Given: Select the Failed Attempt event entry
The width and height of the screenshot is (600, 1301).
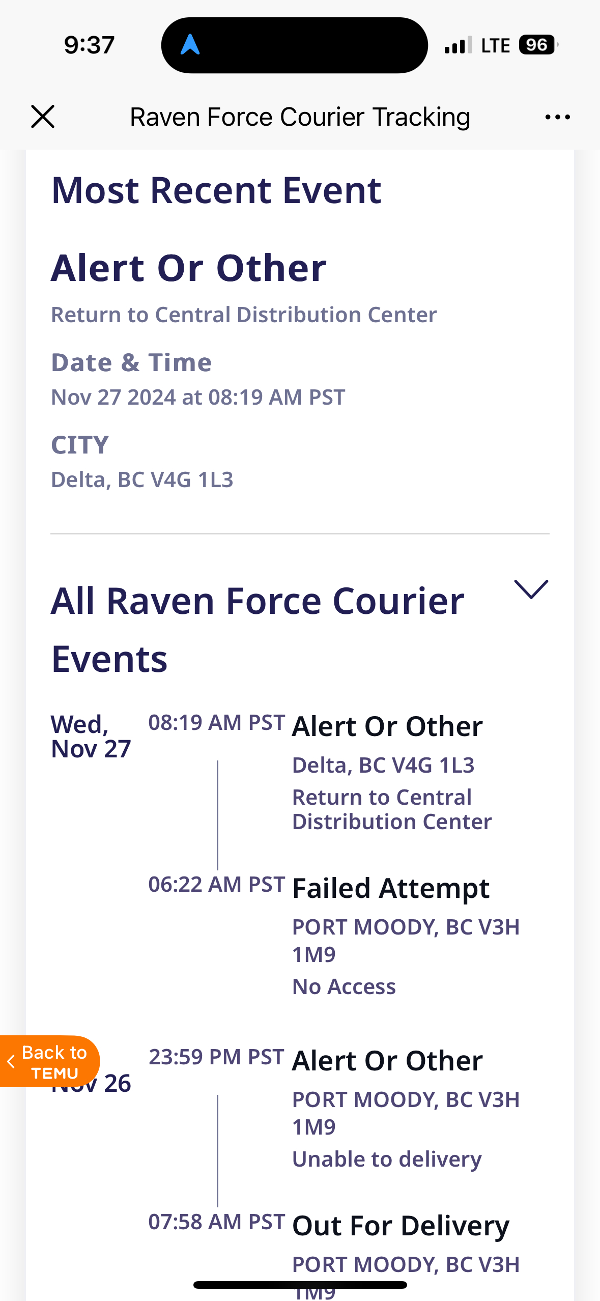Looking at the screenshot, I should tap(390, 889).
